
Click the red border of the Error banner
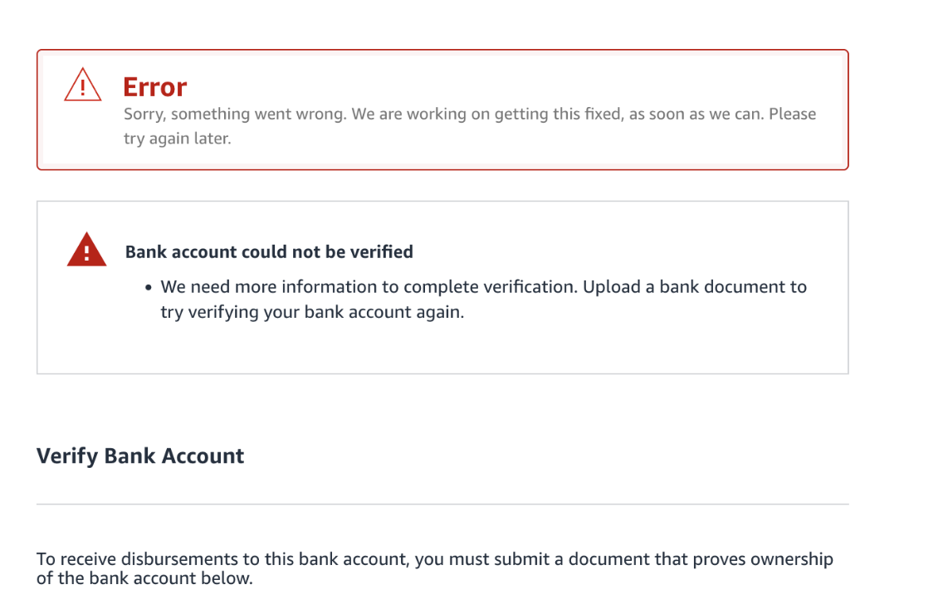point(442,50)
